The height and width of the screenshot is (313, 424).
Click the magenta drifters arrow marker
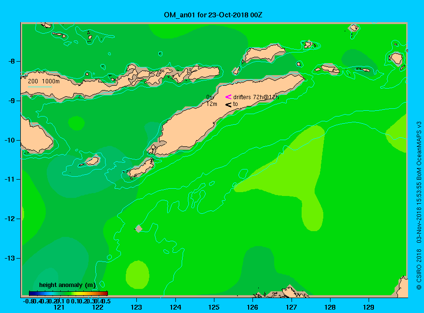point(228,97)
